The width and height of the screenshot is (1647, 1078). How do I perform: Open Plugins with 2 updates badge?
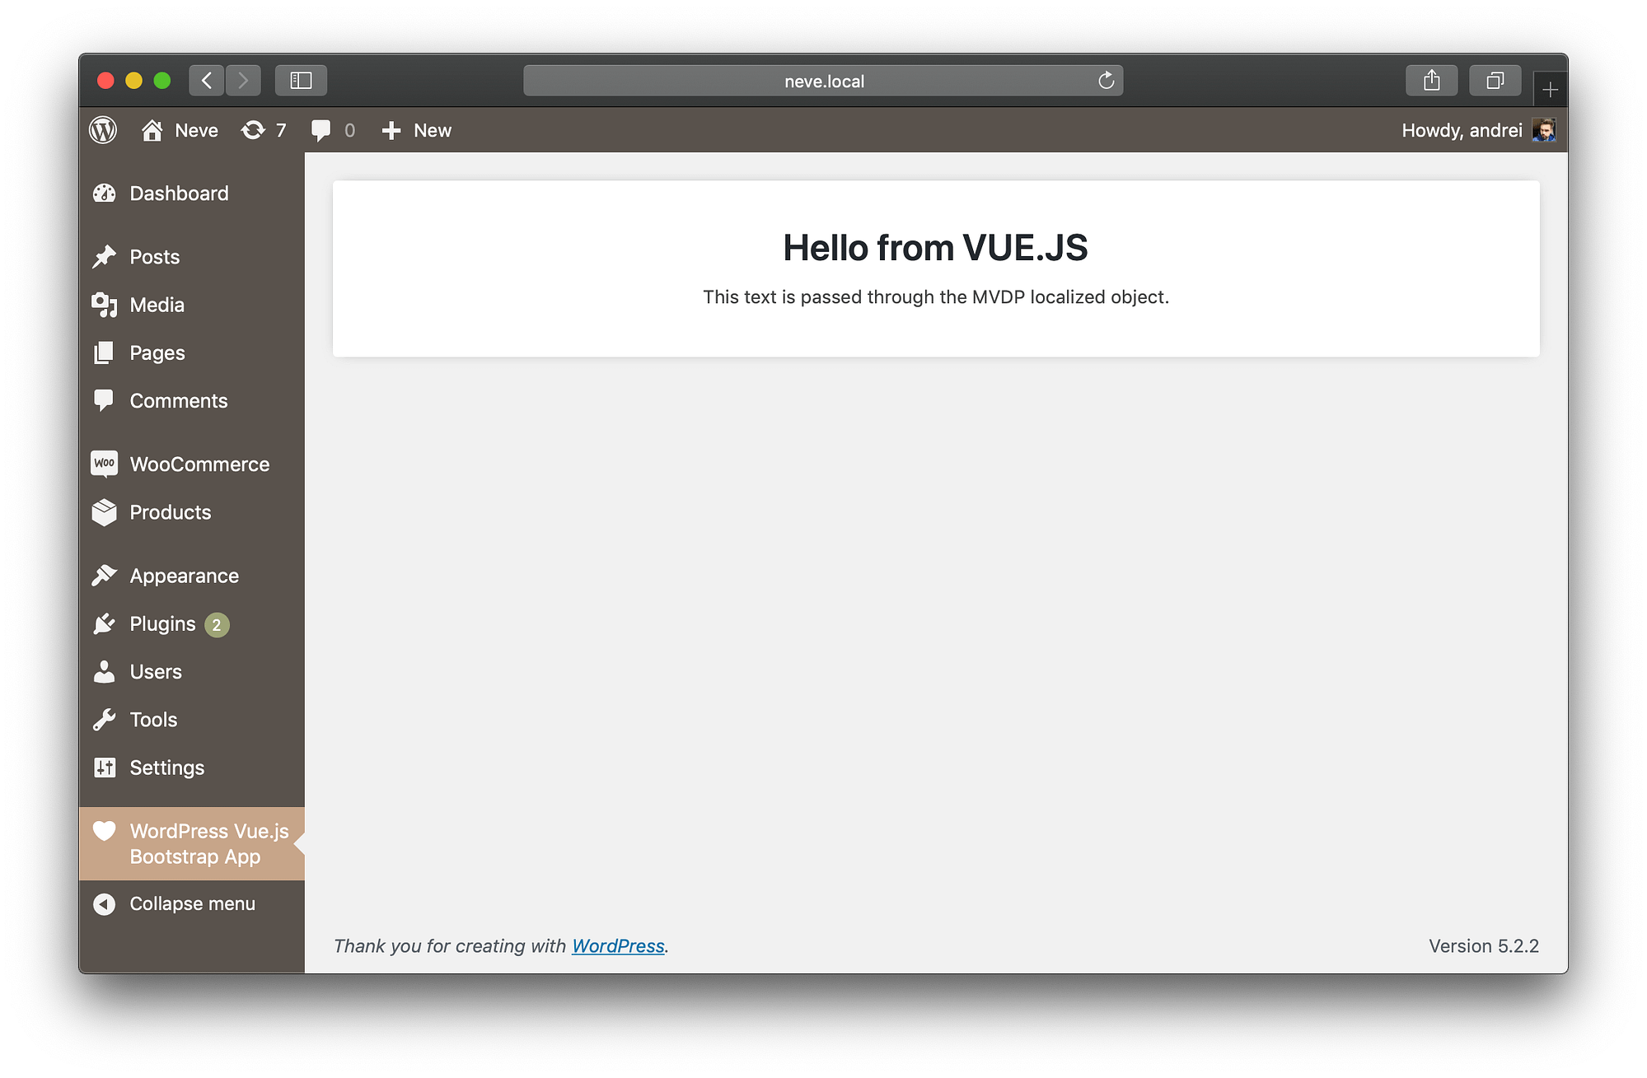(162, 624)
